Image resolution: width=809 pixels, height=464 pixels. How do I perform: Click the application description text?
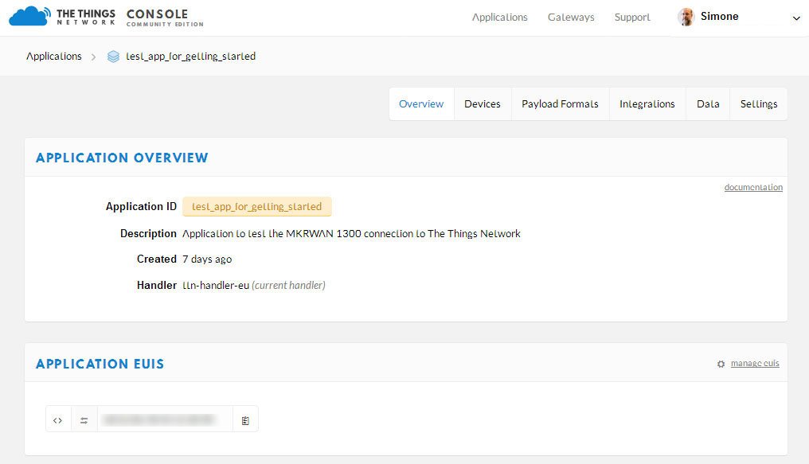(351, 233)
